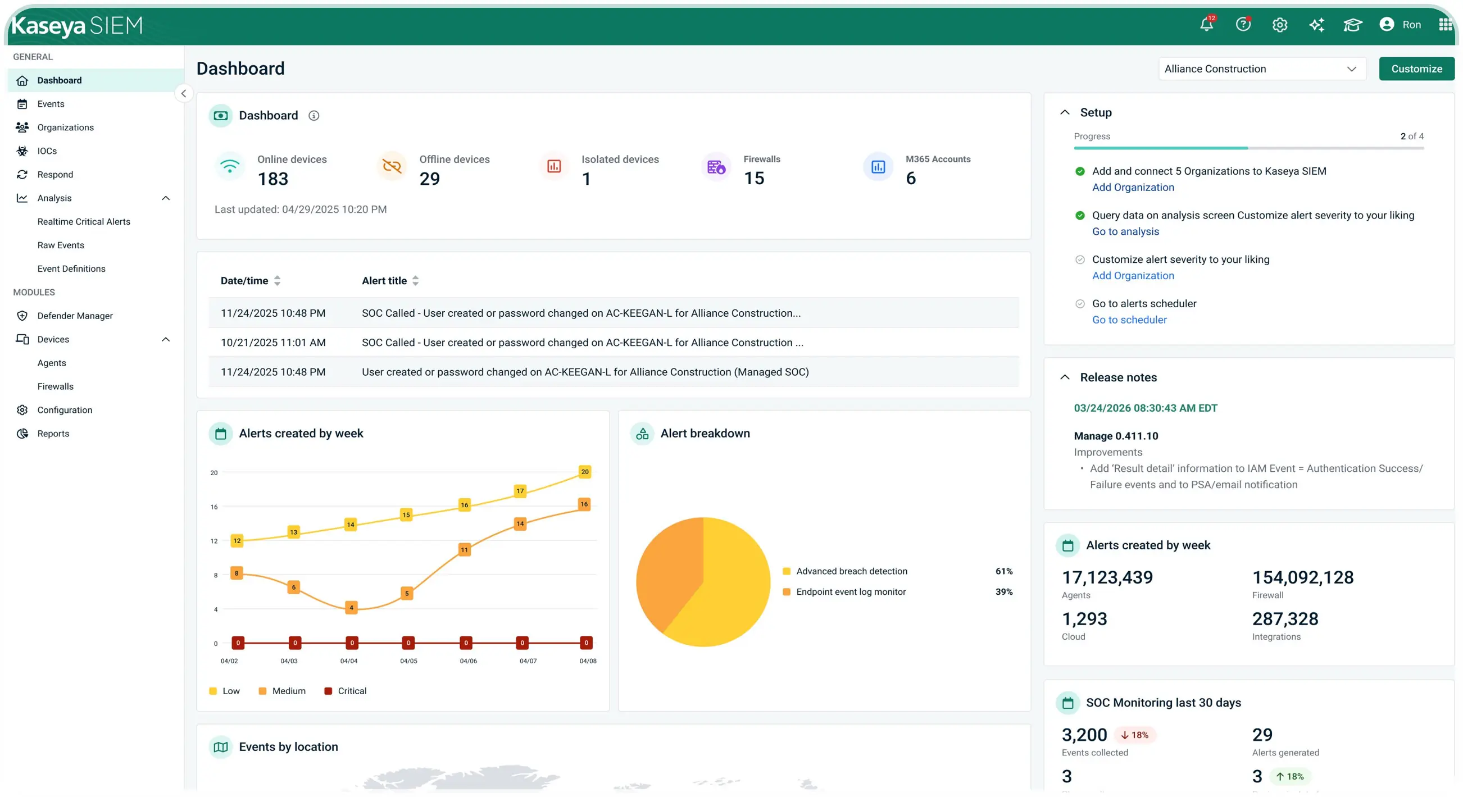Click the Events calendar icon in sidebar

[22, 104]
